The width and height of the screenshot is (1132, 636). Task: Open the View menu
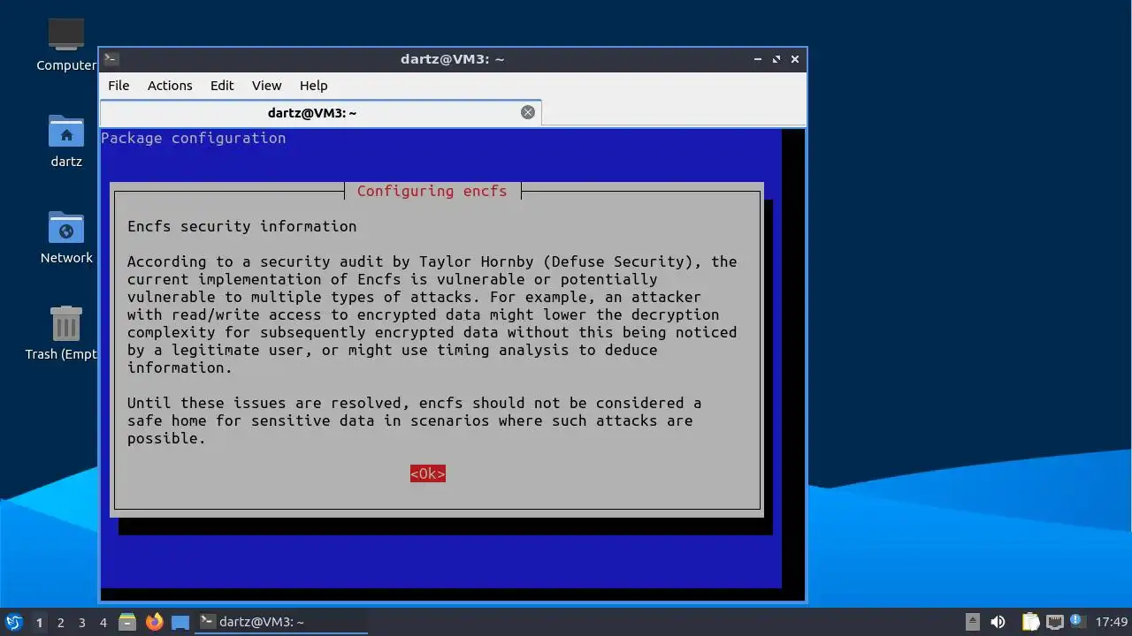tap(266, 86)
